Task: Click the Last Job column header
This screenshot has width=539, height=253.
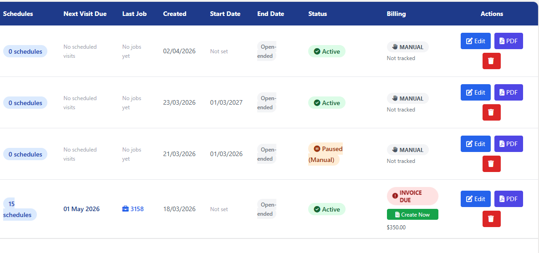Action: 134,14
